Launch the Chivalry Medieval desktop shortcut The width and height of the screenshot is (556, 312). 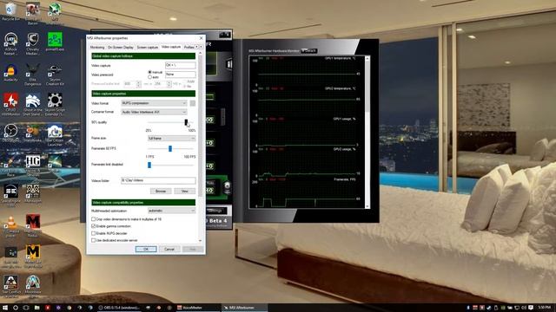click(33, 44)
